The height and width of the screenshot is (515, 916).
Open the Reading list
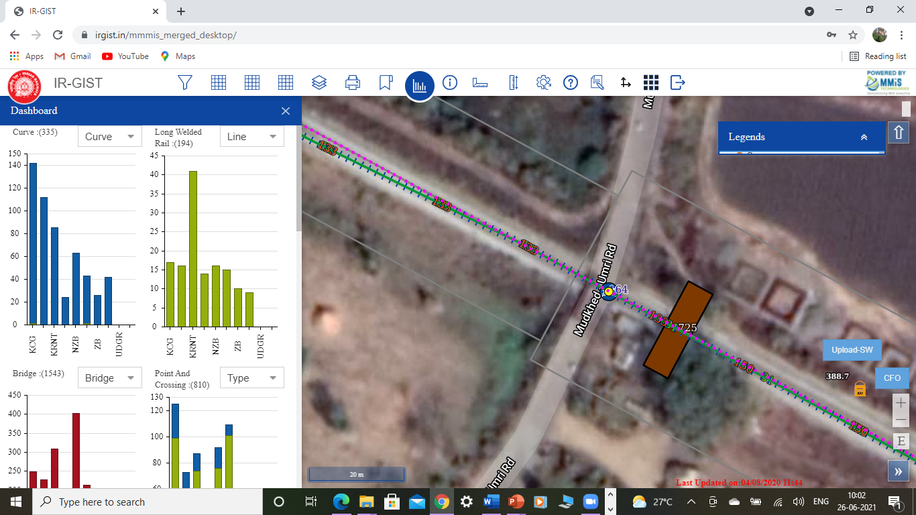tap(879, 56)
